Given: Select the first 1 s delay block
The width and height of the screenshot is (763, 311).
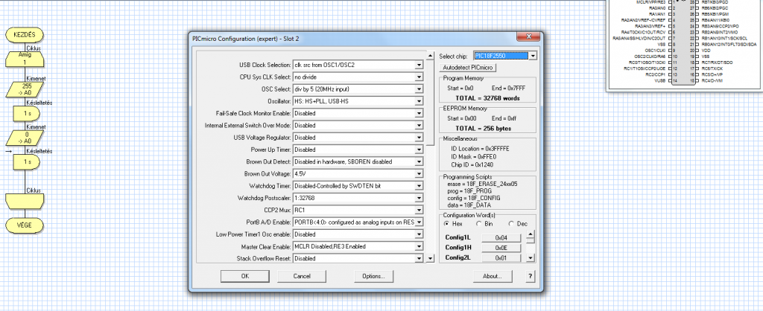Looking at the screenshot, I should coord(27,113).
